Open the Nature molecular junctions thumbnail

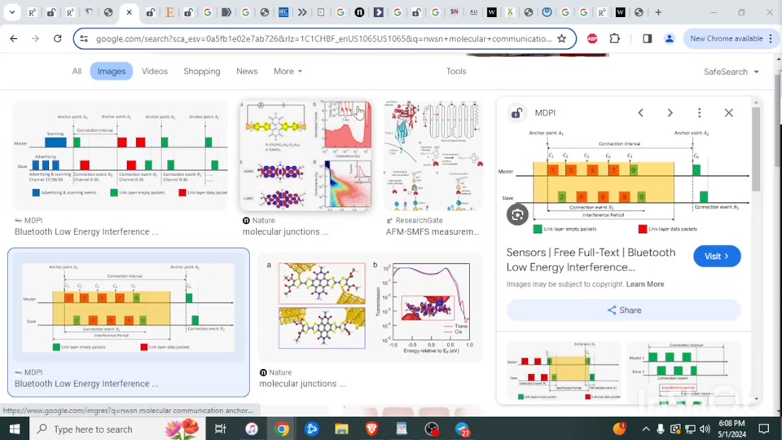(305, 156)
